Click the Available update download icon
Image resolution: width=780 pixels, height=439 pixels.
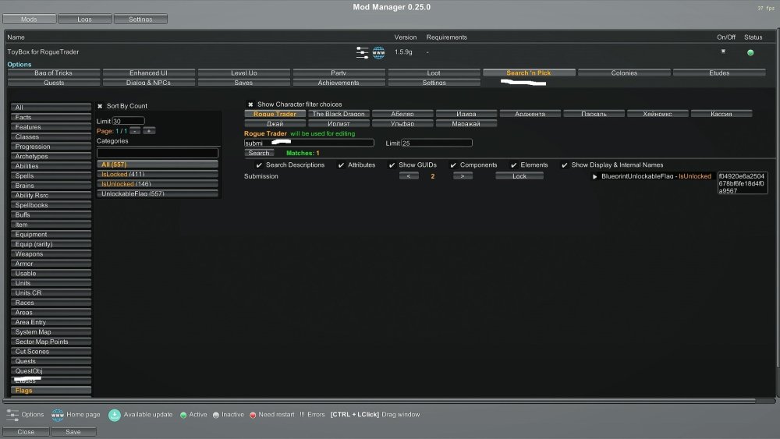coord(115,414)
